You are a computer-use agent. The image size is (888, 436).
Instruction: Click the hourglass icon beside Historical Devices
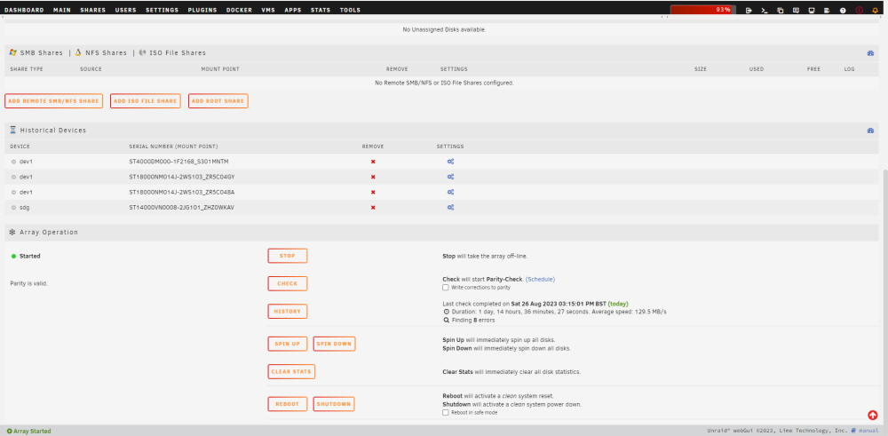(12, 131)
